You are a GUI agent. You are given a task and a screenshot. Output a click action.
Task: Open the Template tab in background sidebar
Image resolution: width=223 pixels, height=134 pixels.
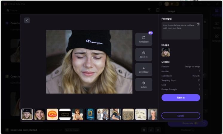(216, 38)
